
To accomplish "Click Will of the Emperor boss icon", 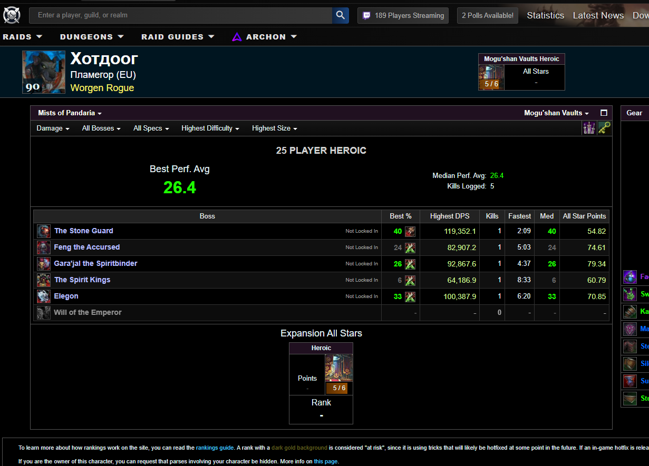I will tap(44, 313).
